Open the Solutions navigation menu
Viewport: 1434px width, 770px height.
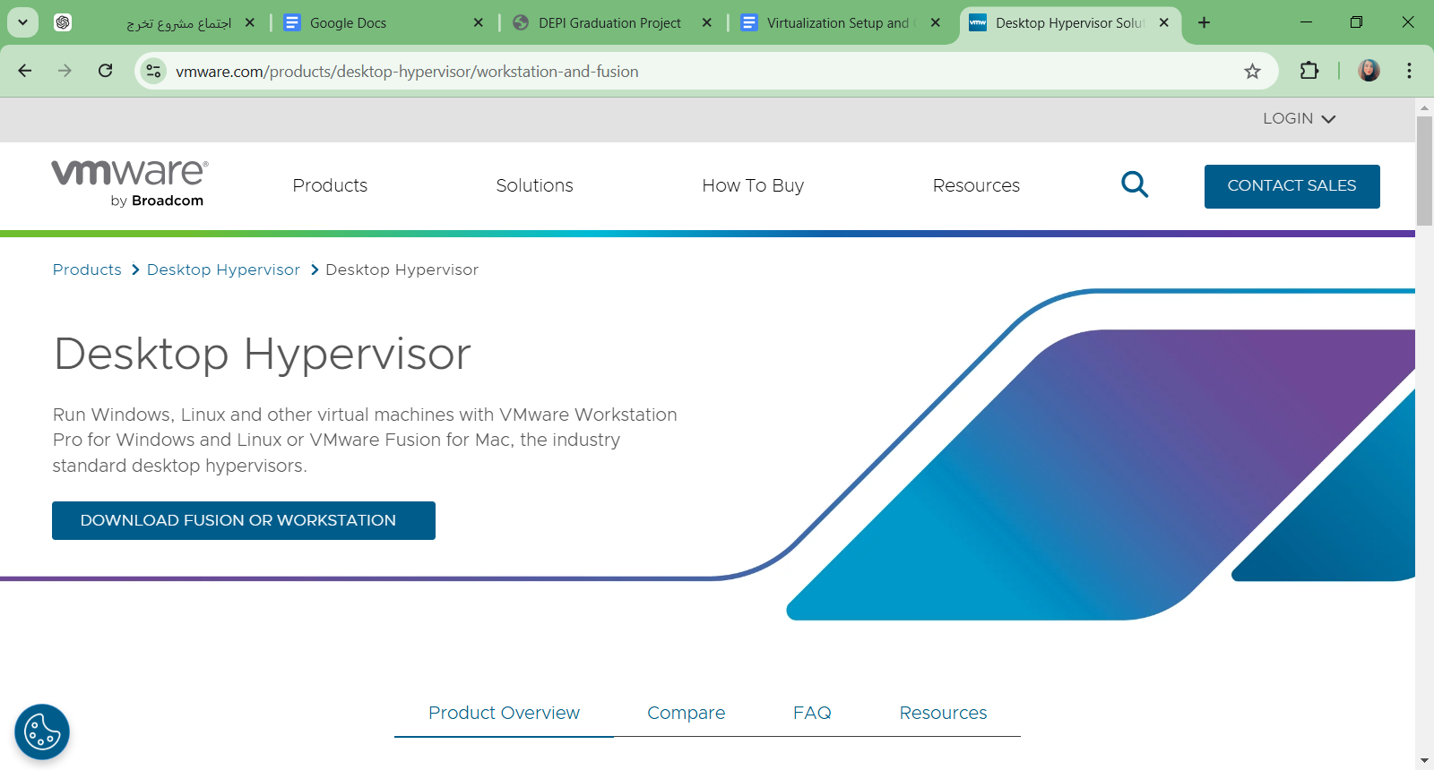pyautogui.click(x=534, y=185)
